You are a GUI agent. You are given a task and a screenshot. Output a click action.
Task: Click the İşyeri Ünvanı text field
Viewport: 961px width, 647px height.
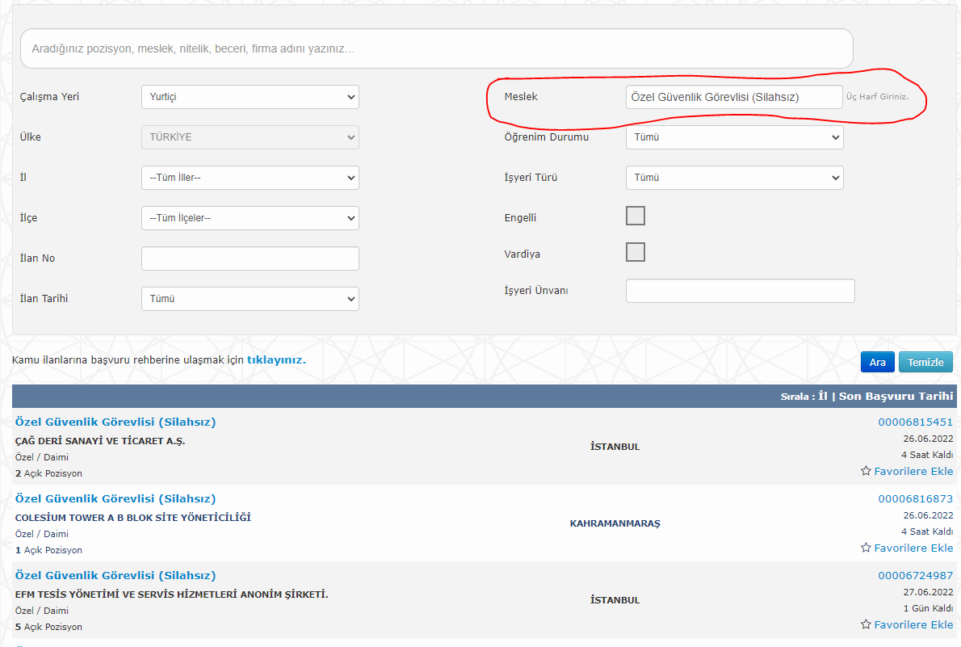coord(740,291)
